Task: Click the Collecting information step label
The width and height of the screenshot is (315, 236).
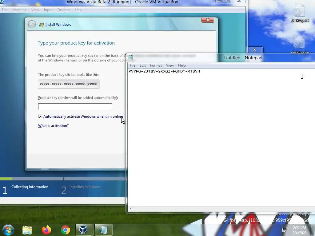Action: pyautogui.click(x=30, y=187)
